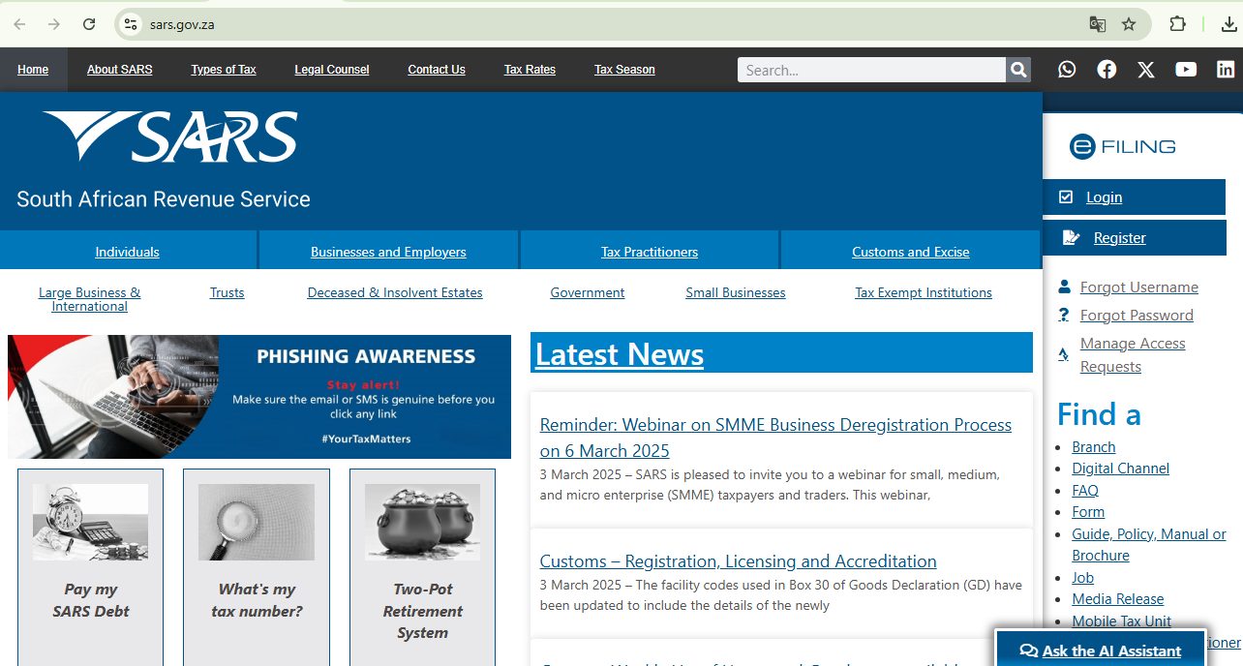Viewport: 1243px width, 666px height.
Task: Open the Types of Tax menu
Action: [224, 70]
